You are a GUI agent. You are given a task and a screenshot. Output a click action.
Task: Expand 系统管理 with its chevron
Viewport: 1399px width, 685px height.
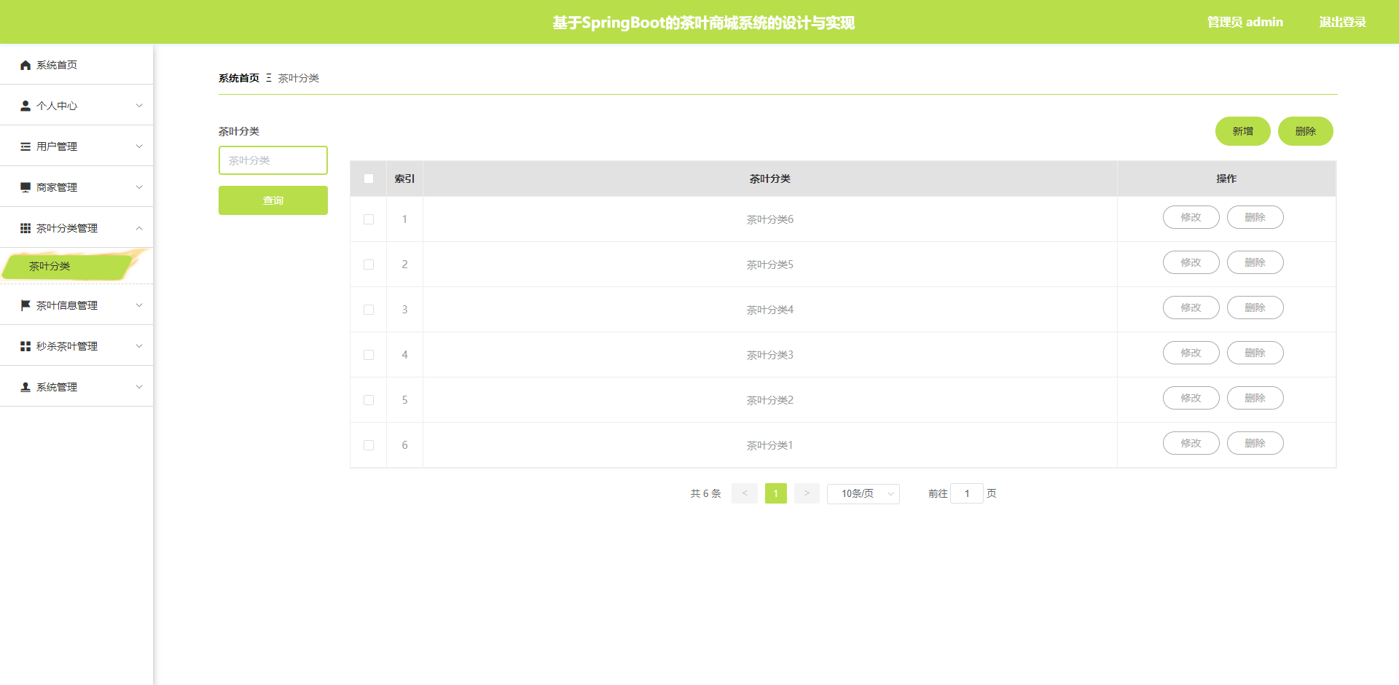coord(139,387)
